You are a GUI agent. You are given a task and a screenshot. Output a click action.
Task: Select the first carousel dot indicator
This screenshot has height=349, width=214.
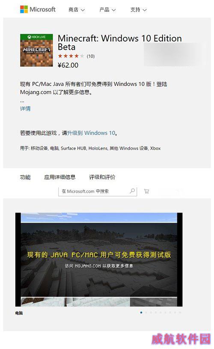141,313
